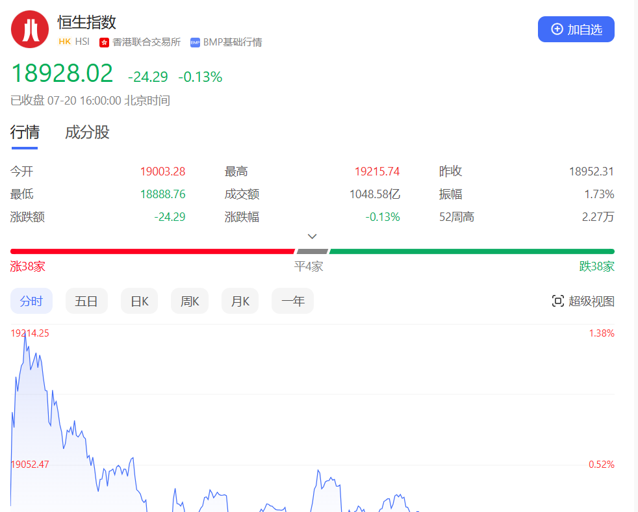Click the chart axis label 19052.47
The width and height of the screenshot is (638, 512).
click(x=30, y=465)
